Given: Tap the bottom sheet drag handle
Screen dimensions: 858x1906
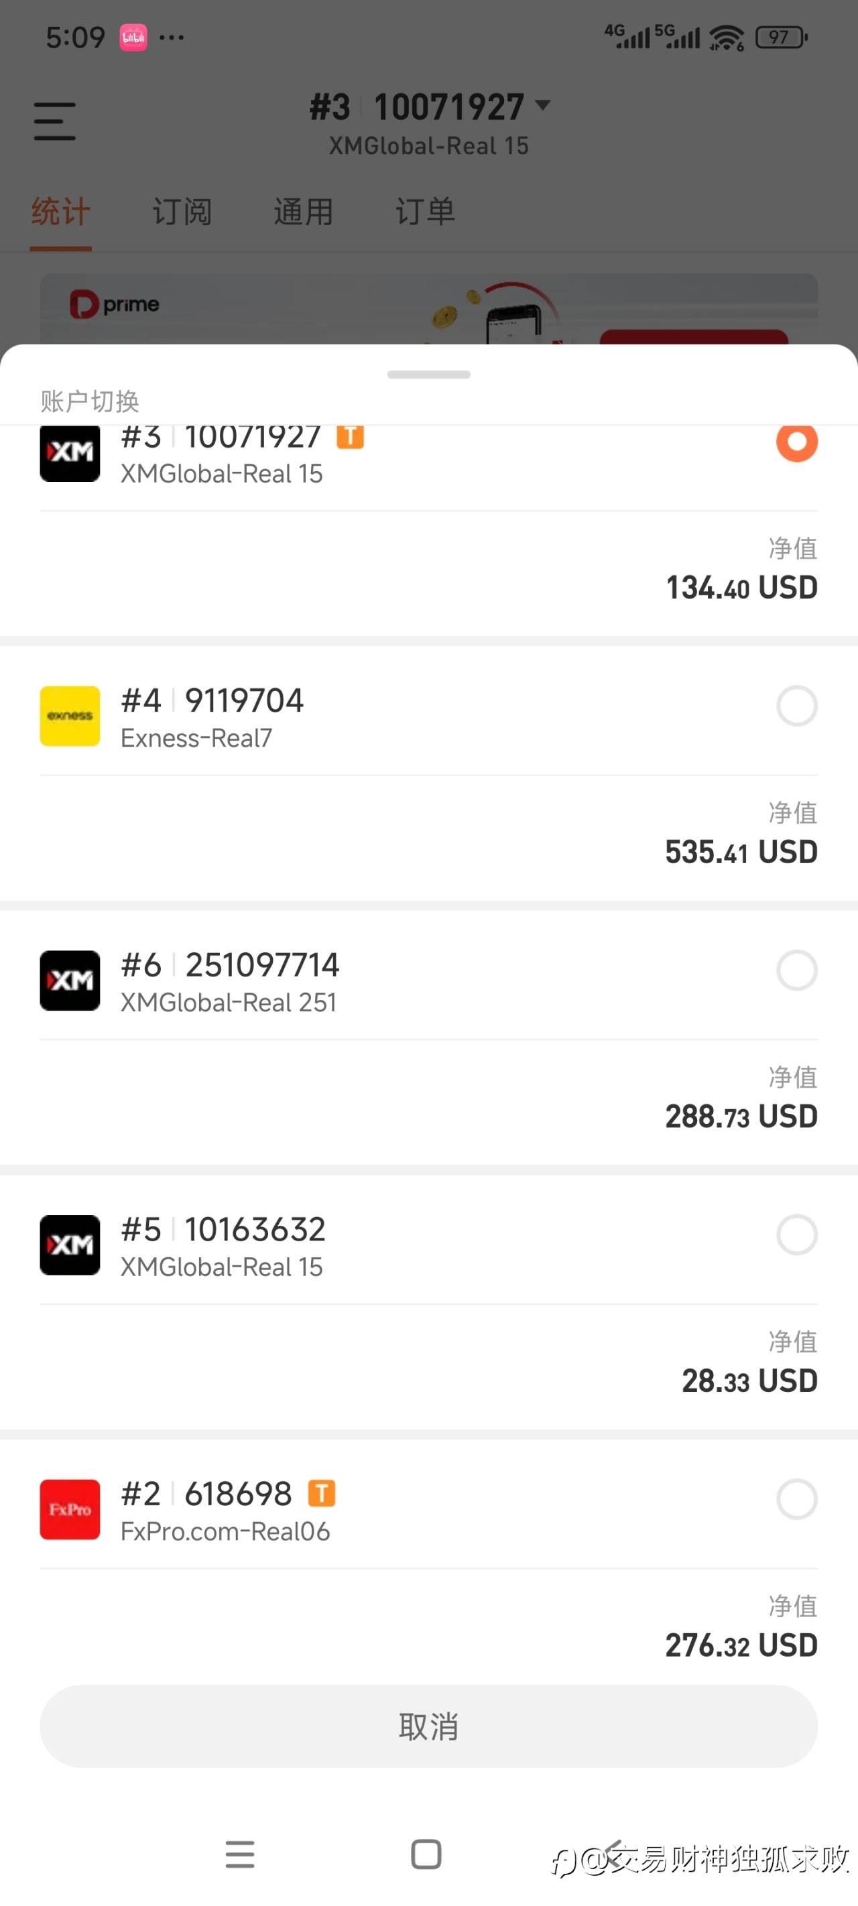Looking at the screenshot, I should click(428, 375).
